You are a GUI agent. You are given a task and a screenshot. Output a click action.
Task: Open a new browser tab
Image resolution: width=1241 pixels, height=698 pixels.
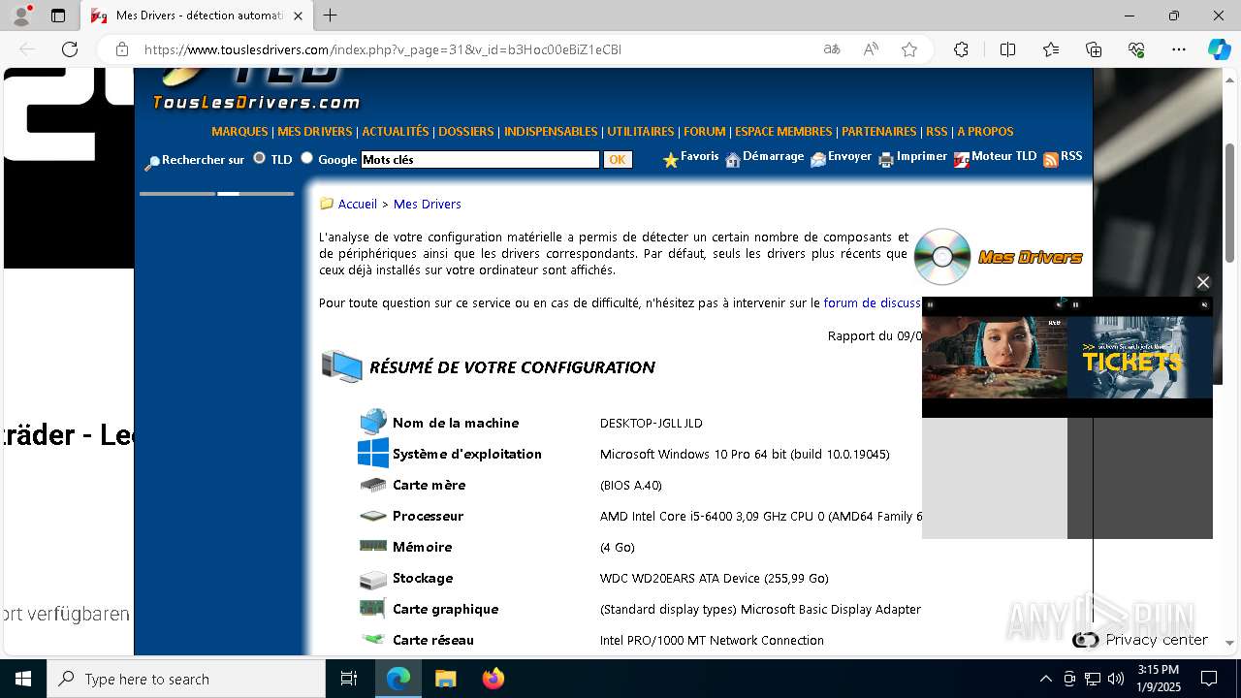tap(331, 16)
